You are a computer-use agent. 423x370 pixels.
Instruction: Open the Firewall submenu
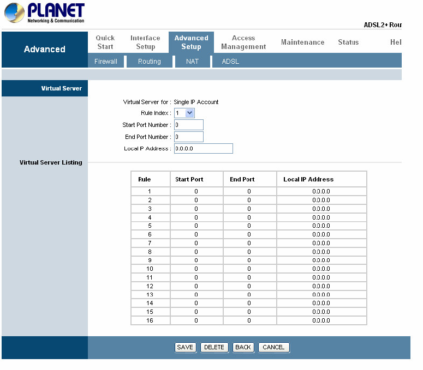coord(106,62)
